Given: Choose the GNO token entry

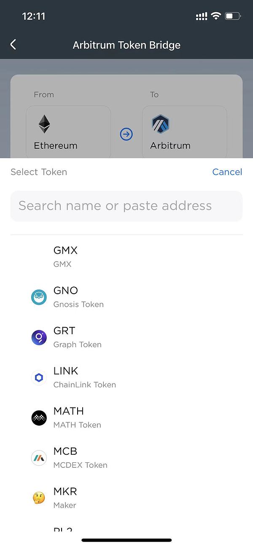Looking at the screenshot, I should click(x=66, y=290).
